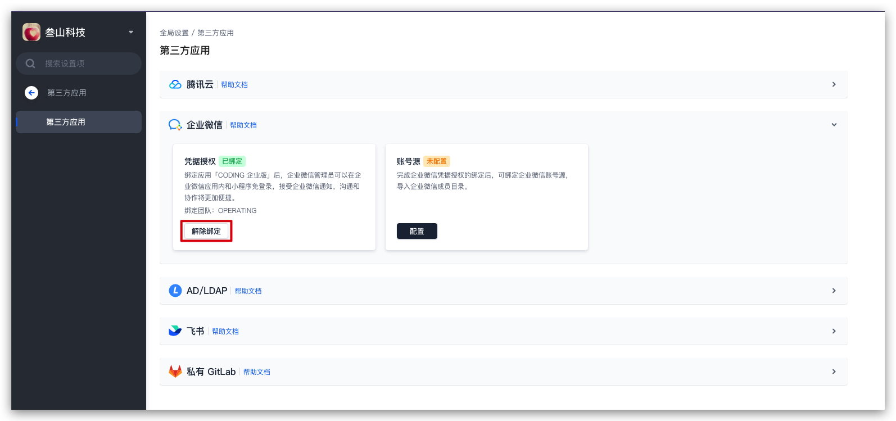Click the 绑定团队: OPERATING text
The image size is (896, 421).
click(220, 211)
